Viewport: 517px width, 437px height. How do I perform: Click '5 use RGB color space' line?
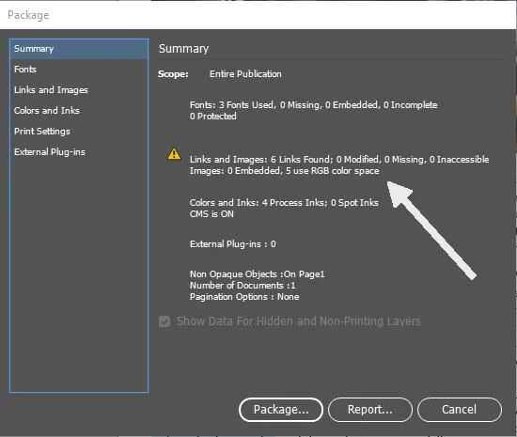[285, 171]
